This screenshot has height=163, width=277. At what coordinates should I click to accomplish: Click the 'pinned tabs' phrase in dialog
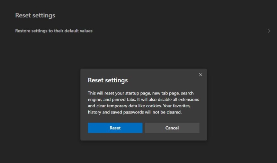124,100
